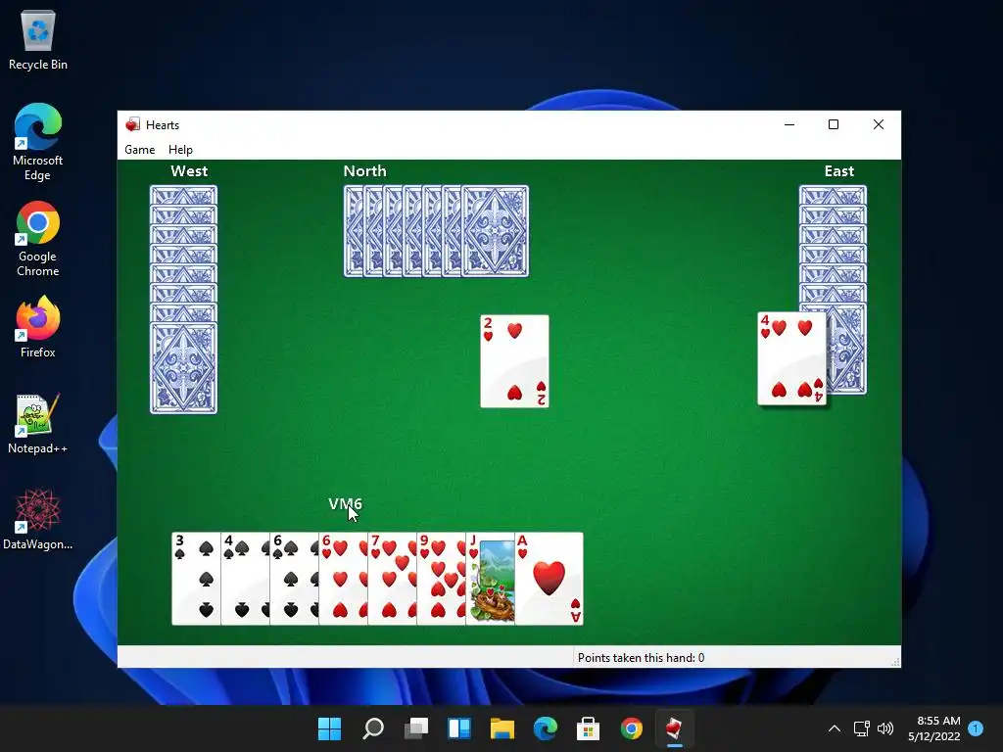Open the Game menu
This screenshot has height=752, width=1003.
click(x=139, y=150)
